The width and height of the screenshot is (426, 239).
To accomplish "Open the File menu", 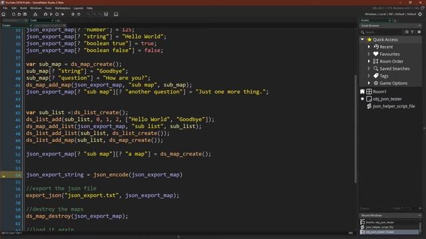I will coord(5,8).
